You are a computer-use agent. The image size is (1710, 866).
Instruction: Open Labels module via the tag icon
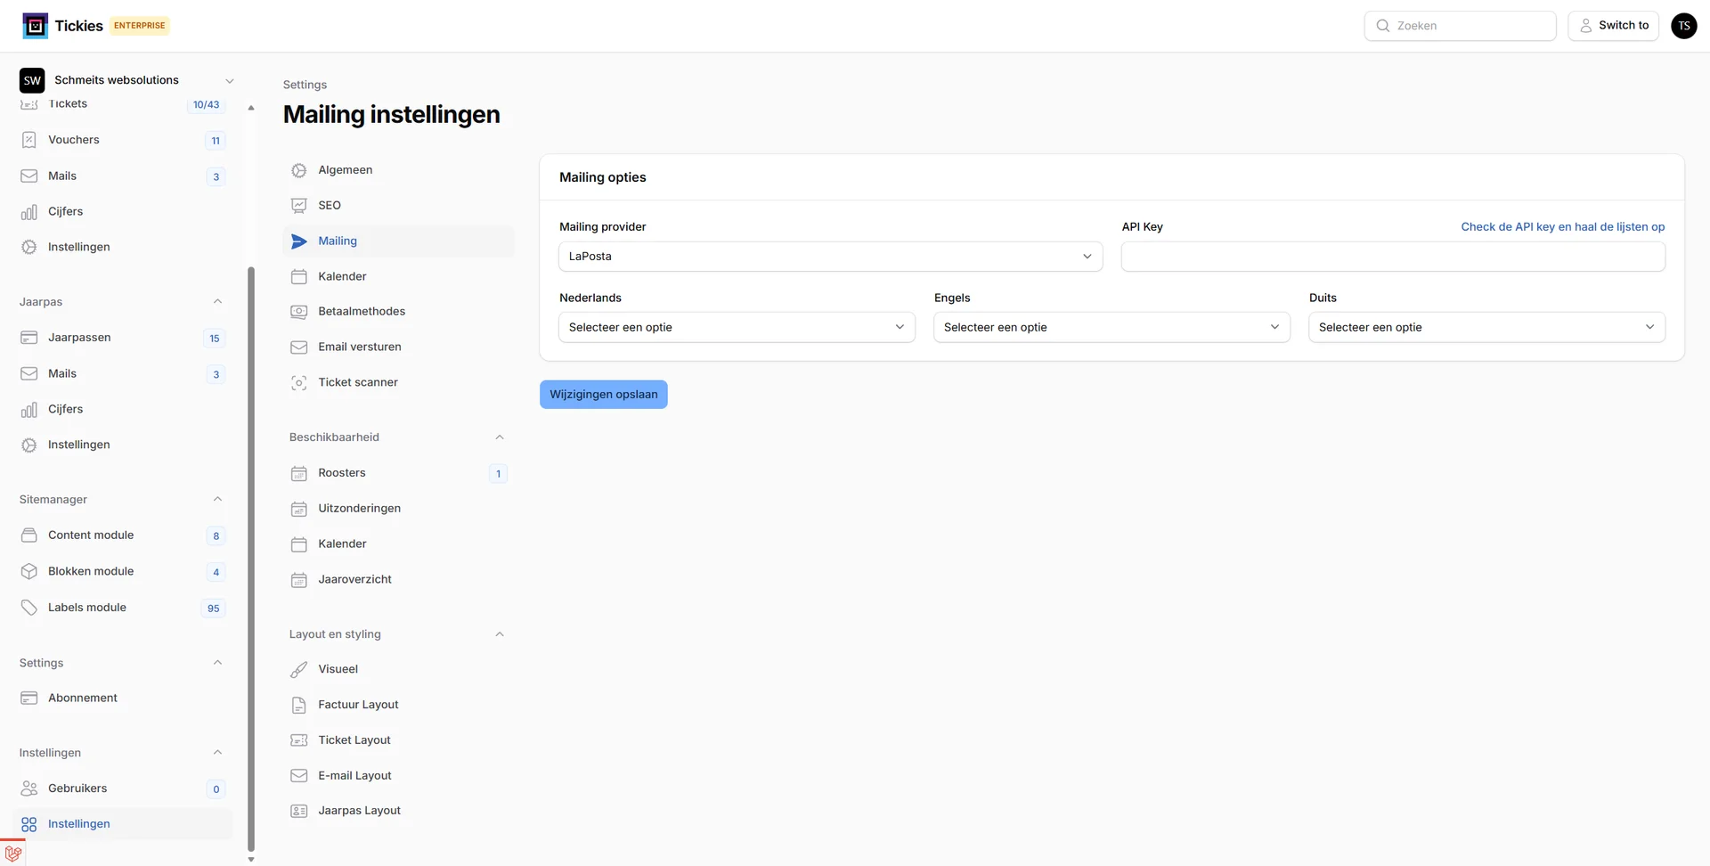coord(29,607)
